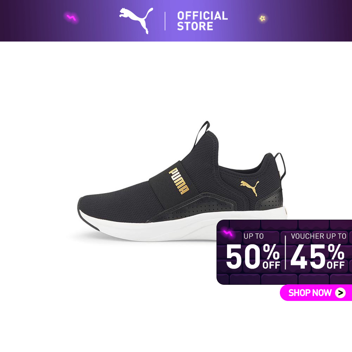The height and width of the screenshot is (352, 352).
Task: Click the pink lightning bolt in the header
Action: pyautogui.click(x=71, y=18)
